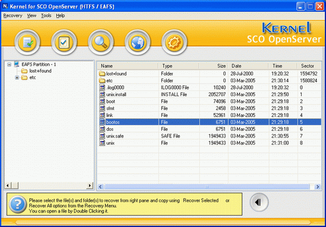
Task: Click time value 21:29:50
Action: tap(280, 95)
